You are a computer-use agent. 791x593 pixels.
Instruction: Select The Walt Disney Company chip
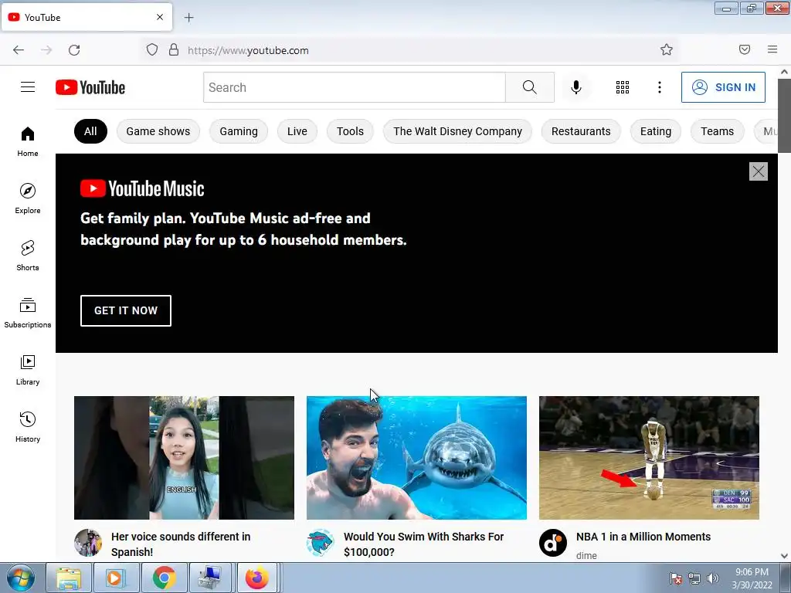coord(457,131)
